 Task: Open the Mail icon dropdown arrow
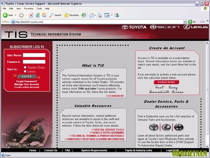click(95, 15)
